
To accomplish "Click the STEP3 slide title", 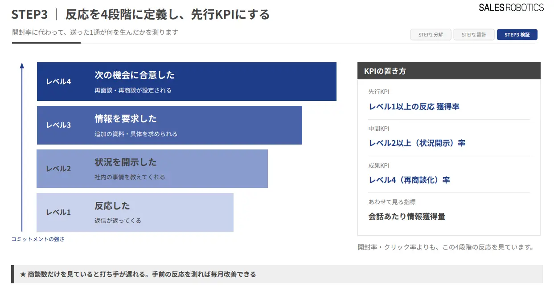I will click(140, 15).
